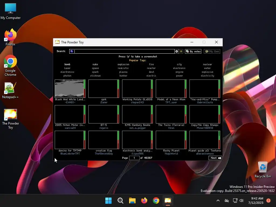Pick the plasma tag

click(123, 72)
